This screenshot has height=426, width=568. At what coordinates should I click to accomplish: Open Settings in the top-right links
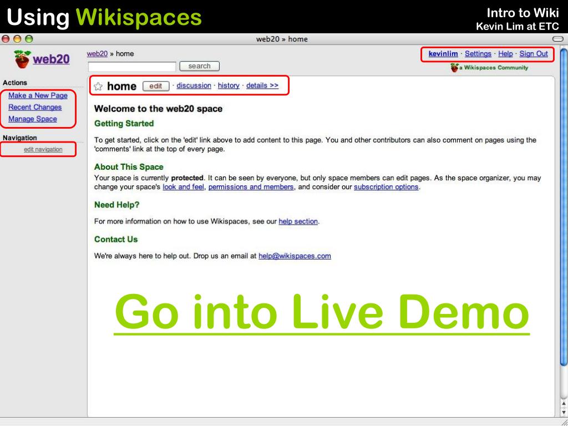pos(478,54)
